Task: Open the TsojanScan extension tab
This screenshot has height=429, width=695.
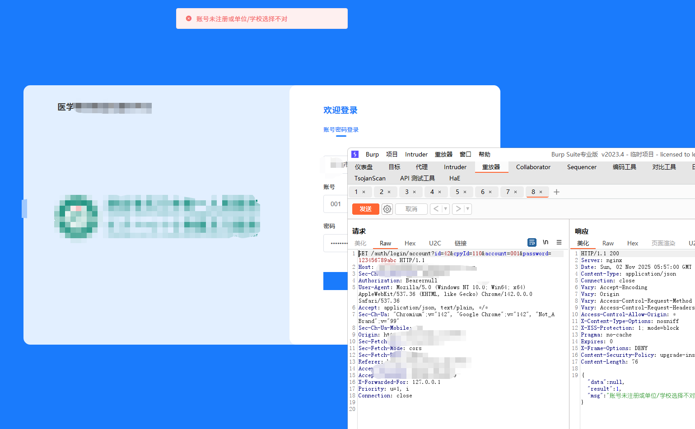Action: pyautogui.click(x=370, y=178)
